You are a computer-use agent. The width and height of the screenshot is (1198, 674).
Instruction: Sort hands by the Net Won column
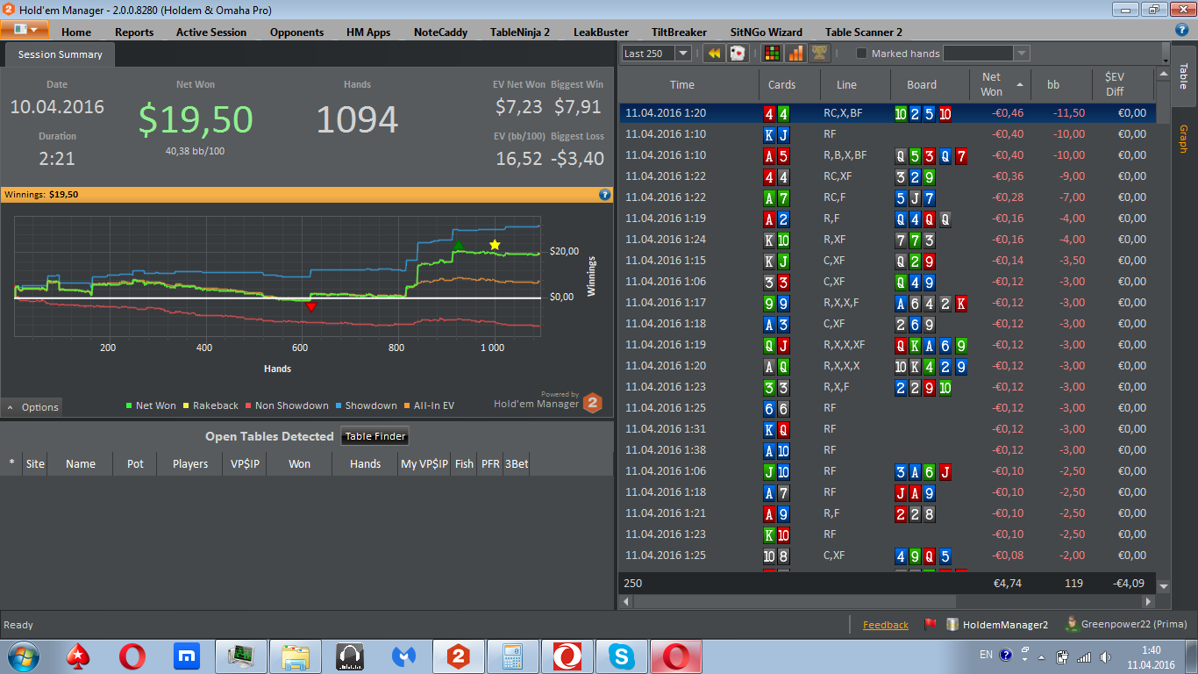pos(1000,84)
